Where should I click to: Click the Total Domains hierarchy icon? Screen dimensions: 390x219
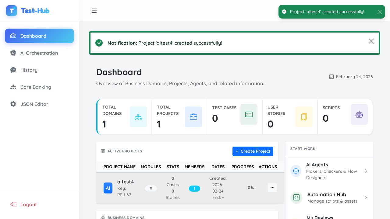(x=138, y=117)
